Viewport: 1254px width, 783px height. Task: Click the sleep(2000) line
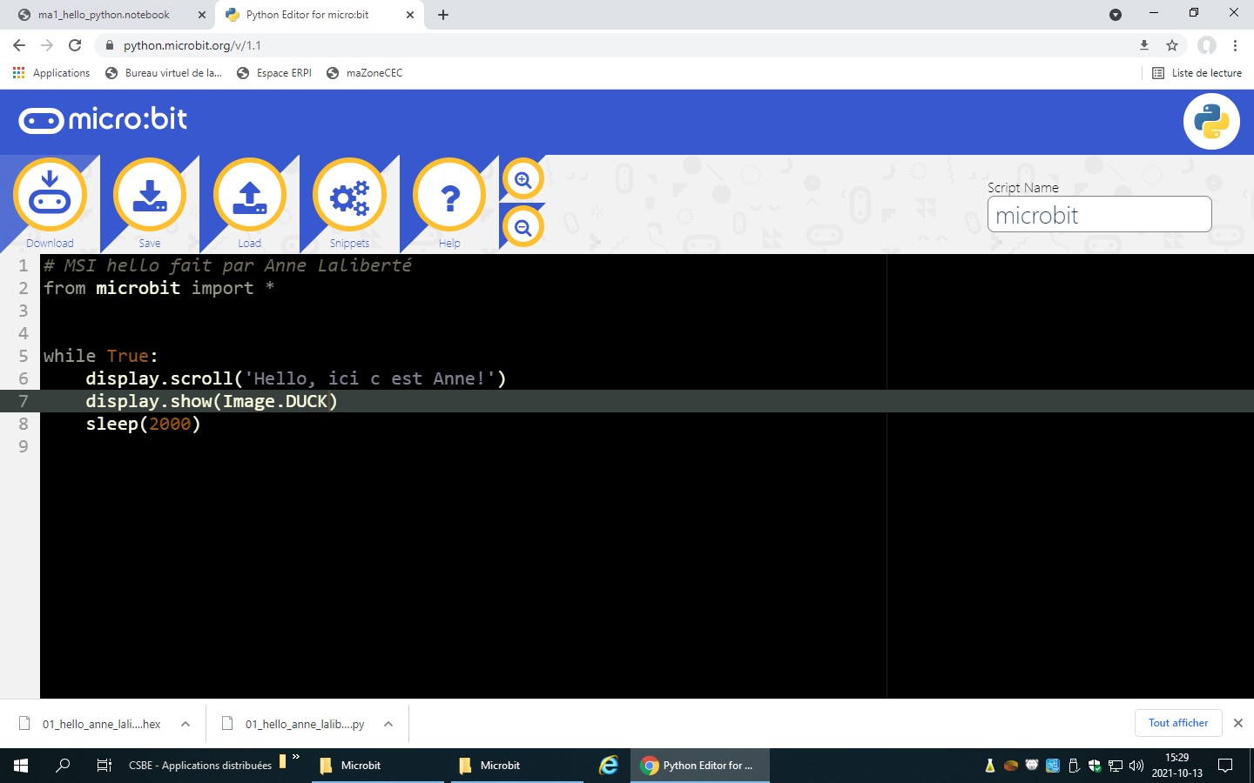143,424
